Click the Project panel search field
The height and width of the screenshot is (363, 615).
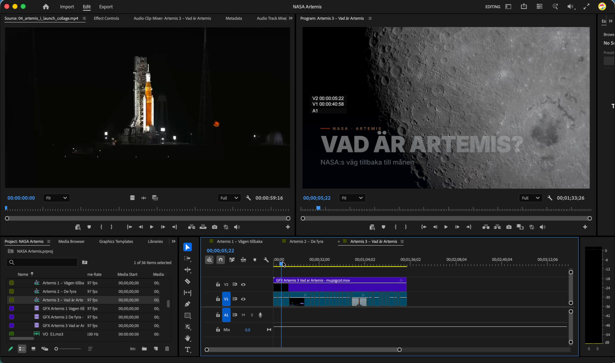pos(42,262)
